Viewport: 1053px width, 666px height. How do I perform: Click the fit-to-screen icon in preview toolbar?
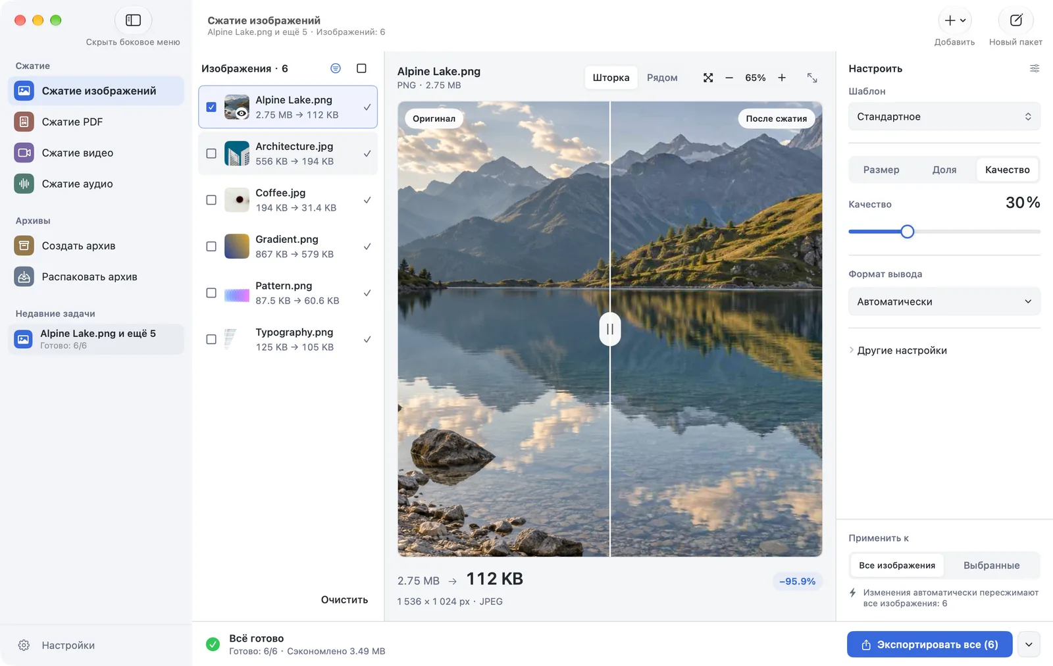[x=708, y=78]
